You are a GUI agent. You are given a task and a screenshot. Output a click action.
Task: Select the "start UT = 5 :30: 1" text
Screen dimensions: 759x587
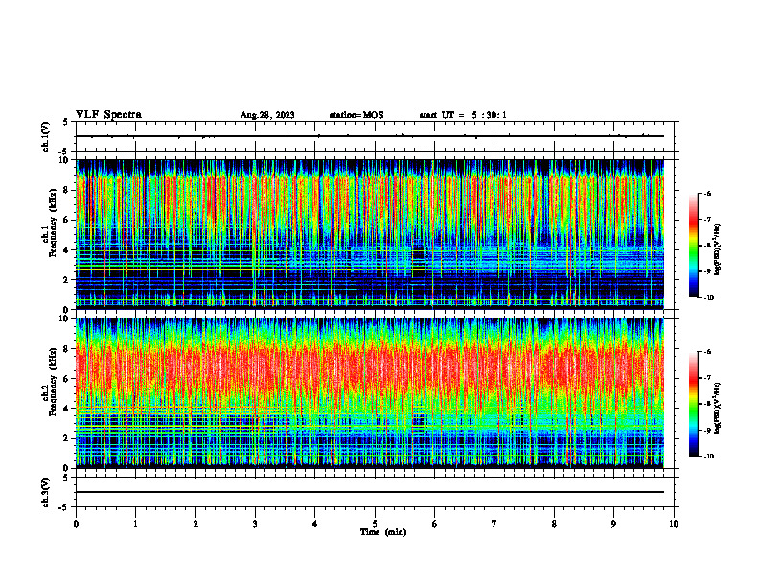pos(463,115)
